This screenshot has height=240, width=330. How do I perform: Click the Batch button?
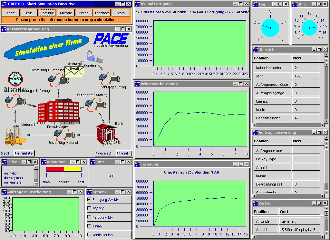[84, 13]
